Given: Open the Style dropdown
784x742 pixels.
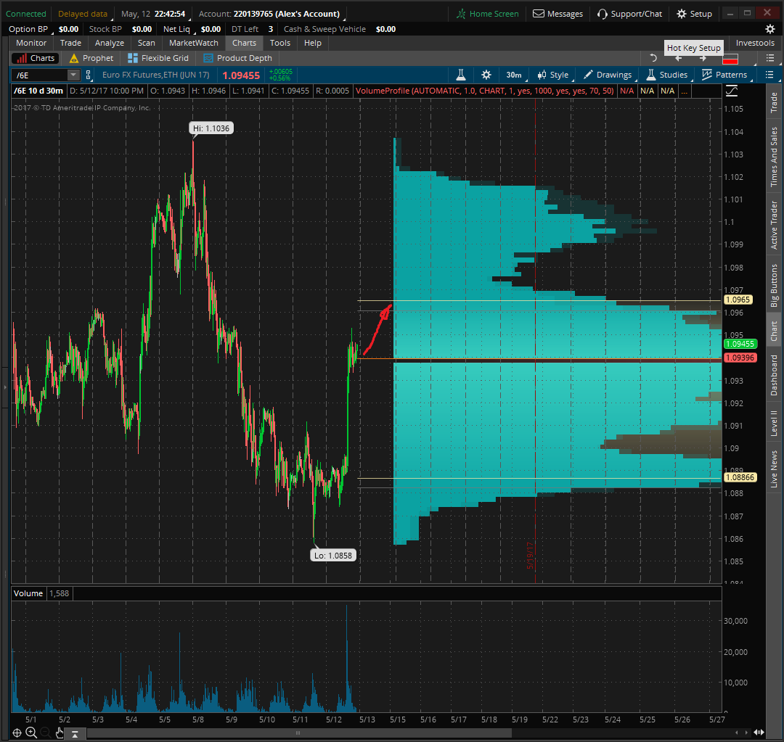Looking at the screenshot, I should click(x=554, y=75).
